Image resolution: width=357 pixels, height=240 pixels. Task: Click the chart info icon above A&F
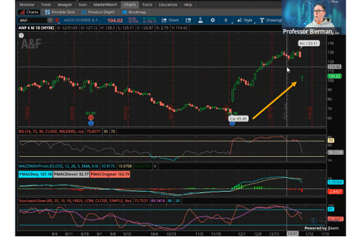[21, 36]
